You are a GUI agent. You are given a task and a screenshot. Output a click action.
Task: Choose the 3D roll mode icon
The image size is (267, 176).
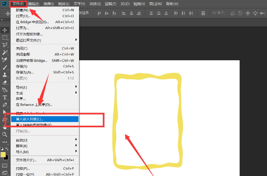(x=240, y=13)
